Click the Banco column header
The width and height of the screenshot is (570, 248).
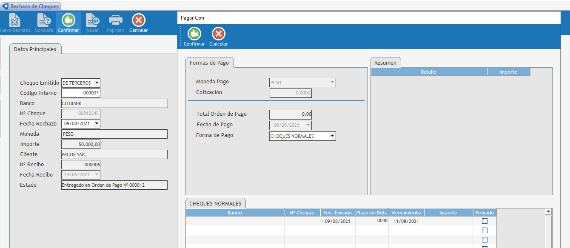point(235,213)
